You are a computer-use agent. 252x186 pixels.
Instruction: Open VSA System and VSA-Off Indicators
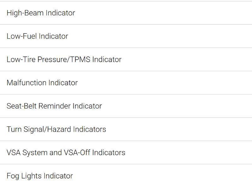pyautogui.click(x=66, y=152)
